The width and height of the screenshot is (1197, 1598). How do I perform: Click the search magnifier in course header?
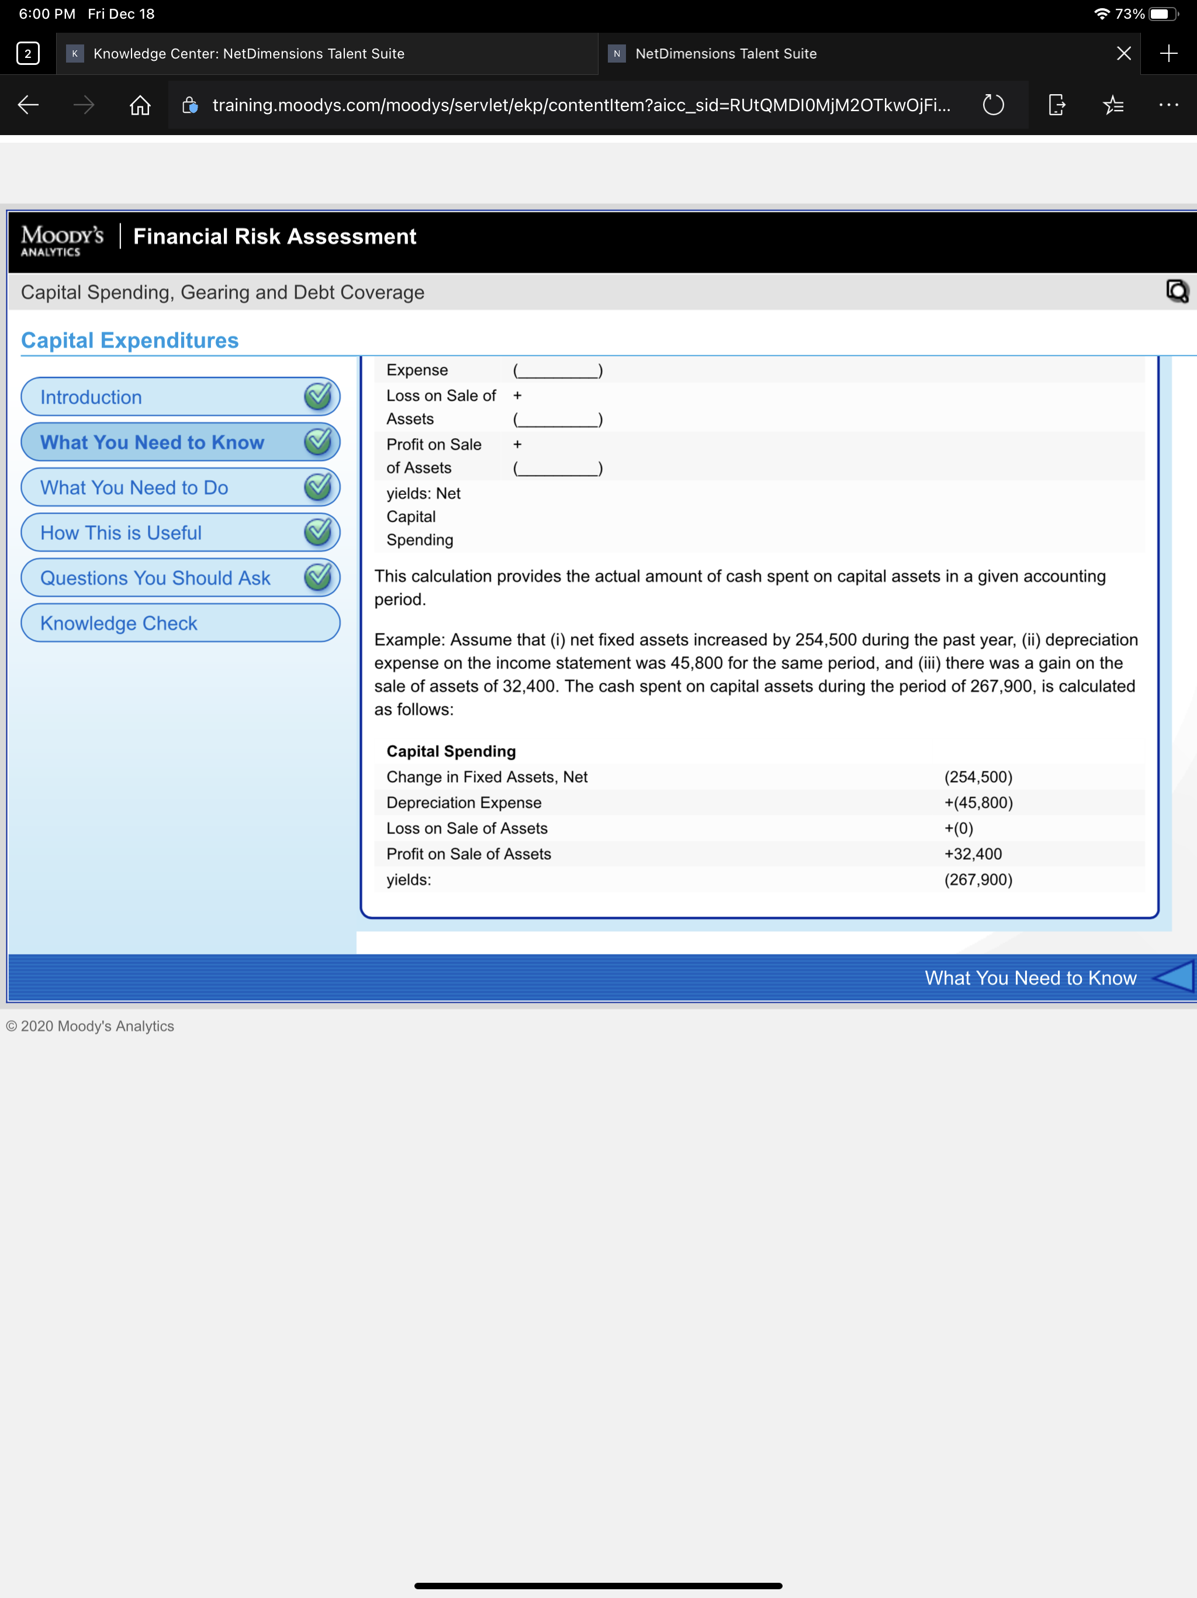tap(1177, 292)
